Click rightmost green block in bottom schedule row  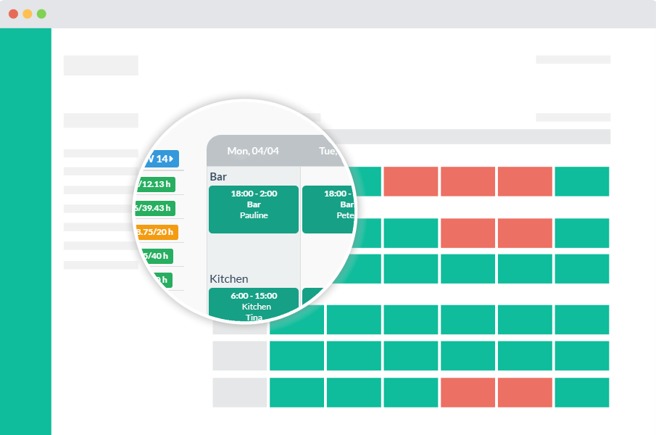click(582, 392)
